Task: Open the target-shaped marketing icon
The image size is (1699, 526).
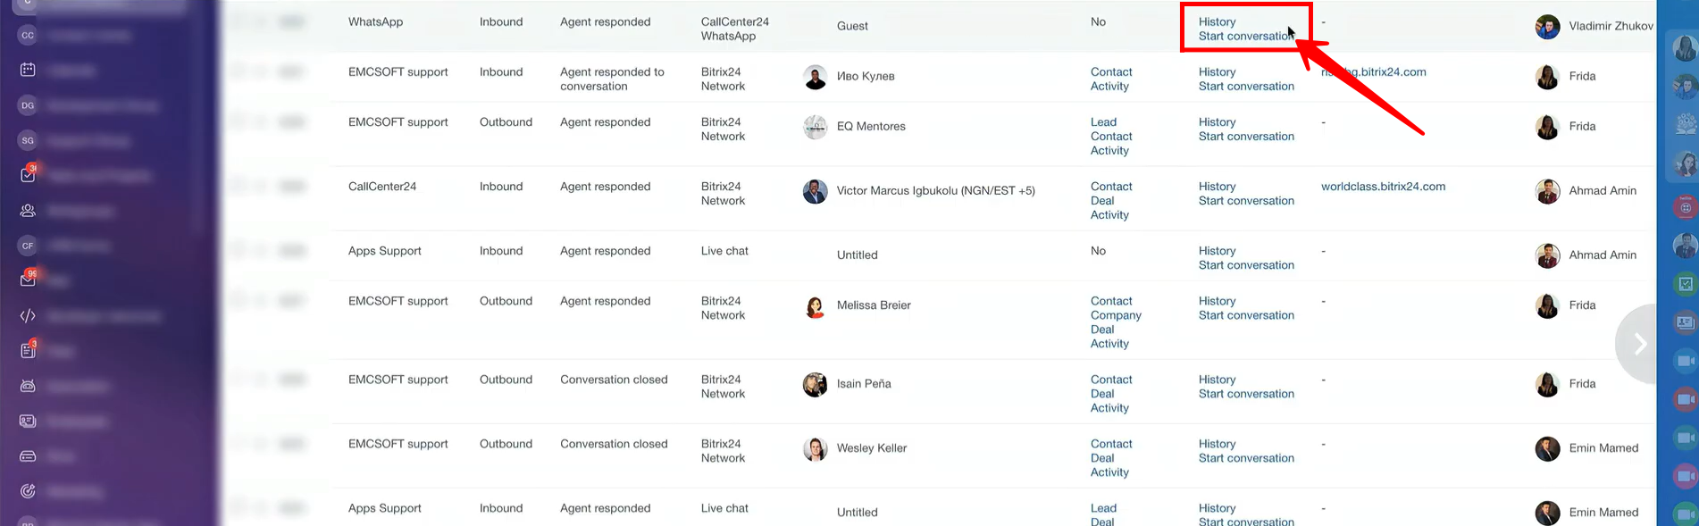Action: pyautogui.click(x=28, y=490)
